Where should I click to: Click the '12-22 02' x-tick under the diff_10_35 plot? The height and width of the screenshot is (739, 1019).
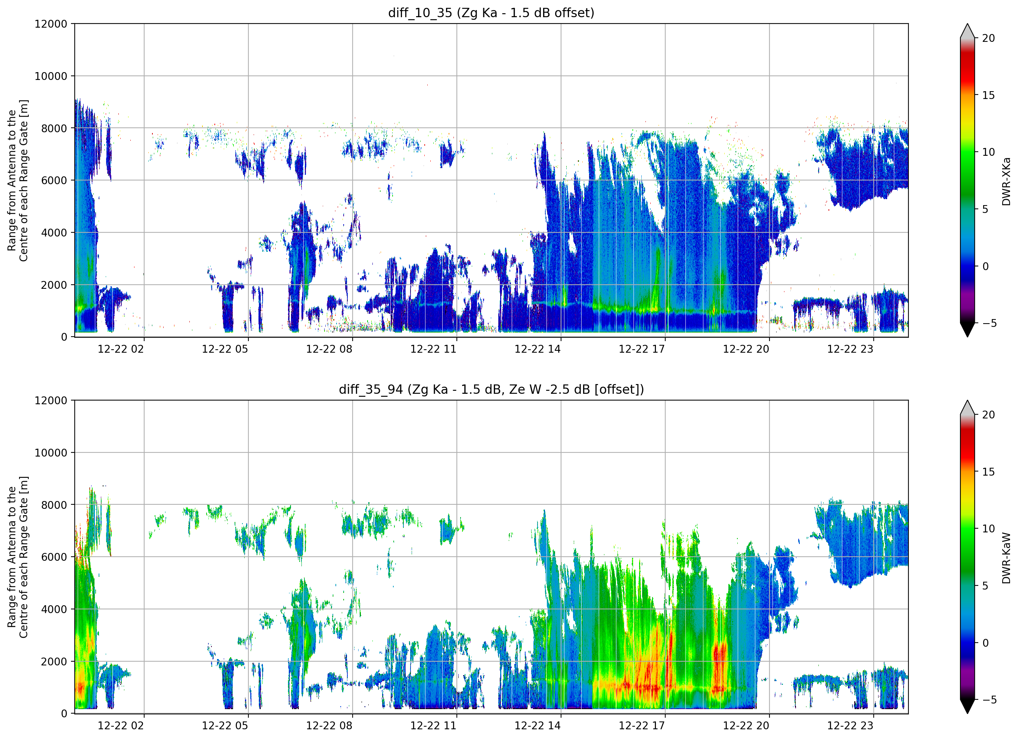coord(121,349)
